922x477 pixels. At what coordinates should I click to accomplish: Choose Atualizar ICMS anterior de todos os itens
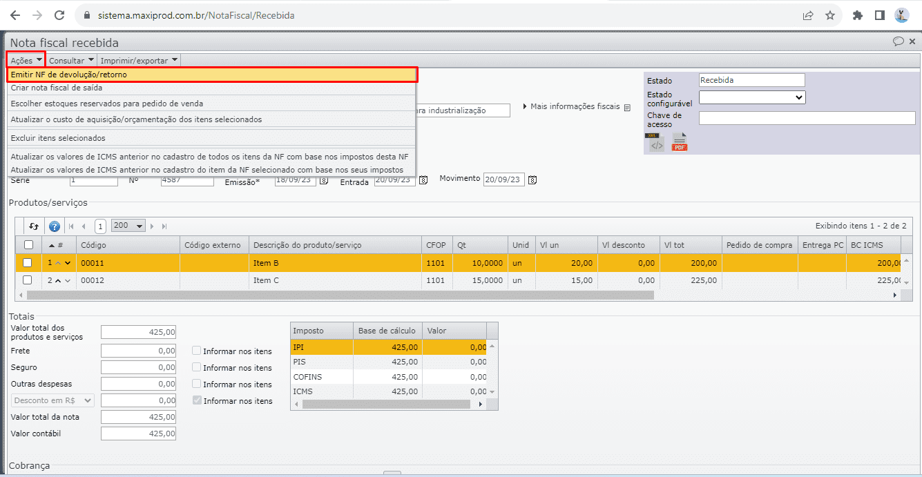tap(211, 157)
